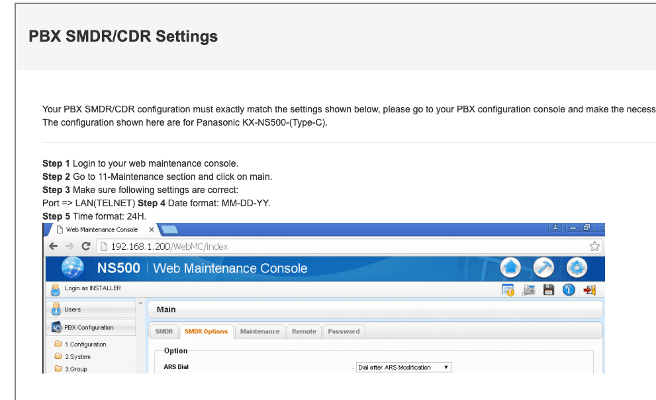This screenshot has width=656, height=400.
Task: Save system data with floppy icon
Action: pos(549,290)
